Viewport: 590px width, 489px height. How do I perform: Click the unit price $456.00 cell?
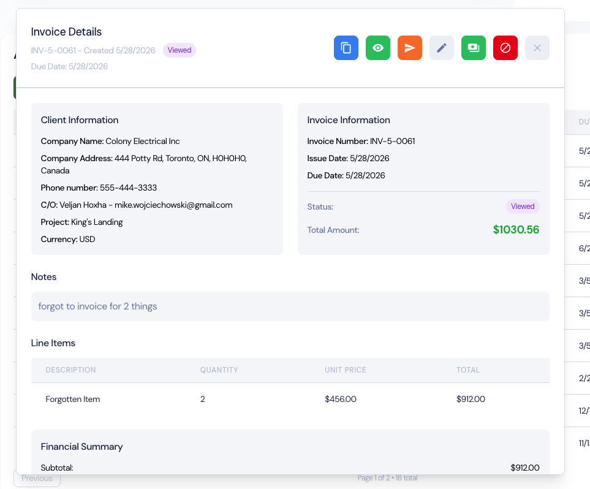point(341,399)
